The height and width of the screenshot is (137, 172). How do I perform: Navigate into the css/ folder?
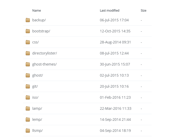[35, 42]
